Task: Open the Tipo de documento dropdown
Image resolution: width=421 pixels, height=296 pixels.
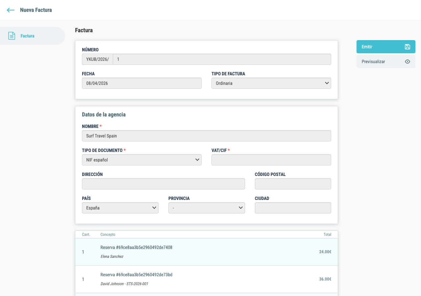Action: tap(142, 160)
